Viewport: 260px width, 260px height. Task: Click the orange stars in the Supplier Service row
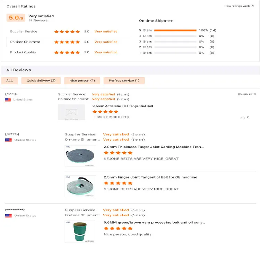(67, 32)
